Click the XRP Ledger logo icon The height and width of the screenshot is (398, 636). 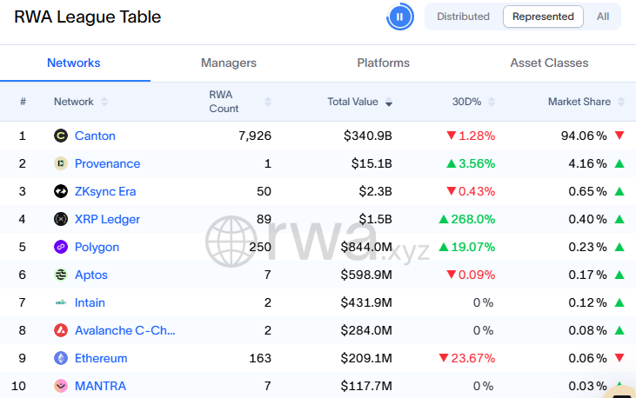click(61, 219)
